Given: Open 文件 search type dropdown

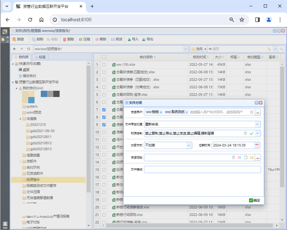Looking at the screenshot, I should tap(199, 49).
